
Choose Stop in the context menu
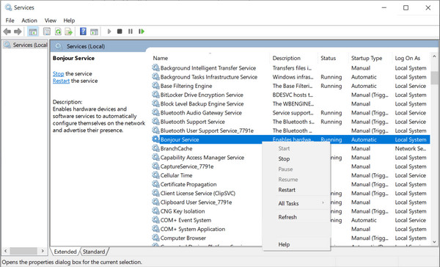(x=296, y=158)
